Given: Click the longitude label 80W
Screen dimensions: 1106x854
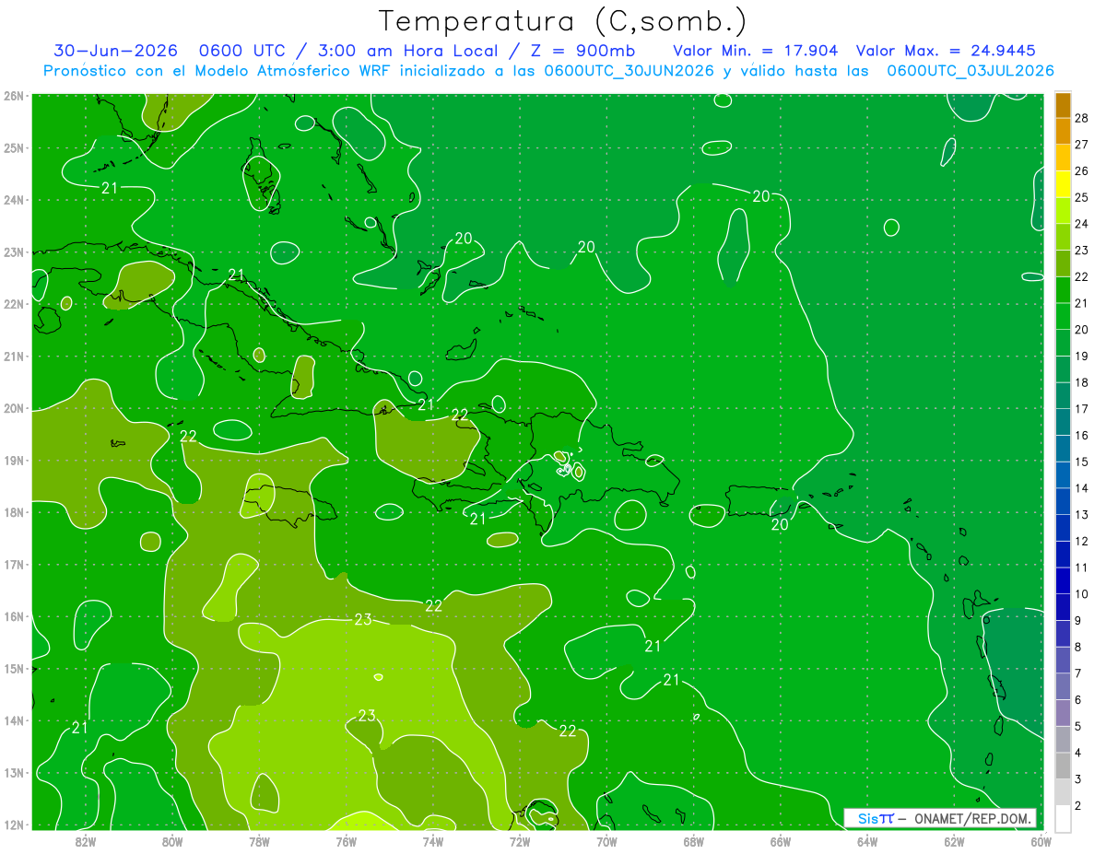Looking at the screenshot, I should tap(172, 841).
